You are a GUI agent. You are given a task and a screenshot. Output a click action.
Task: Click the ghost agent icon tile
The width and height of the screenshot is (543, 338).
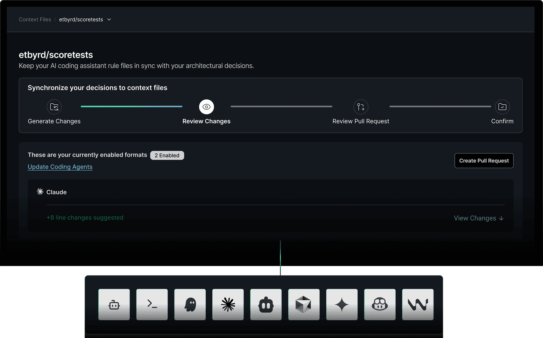tap(190, 304)
